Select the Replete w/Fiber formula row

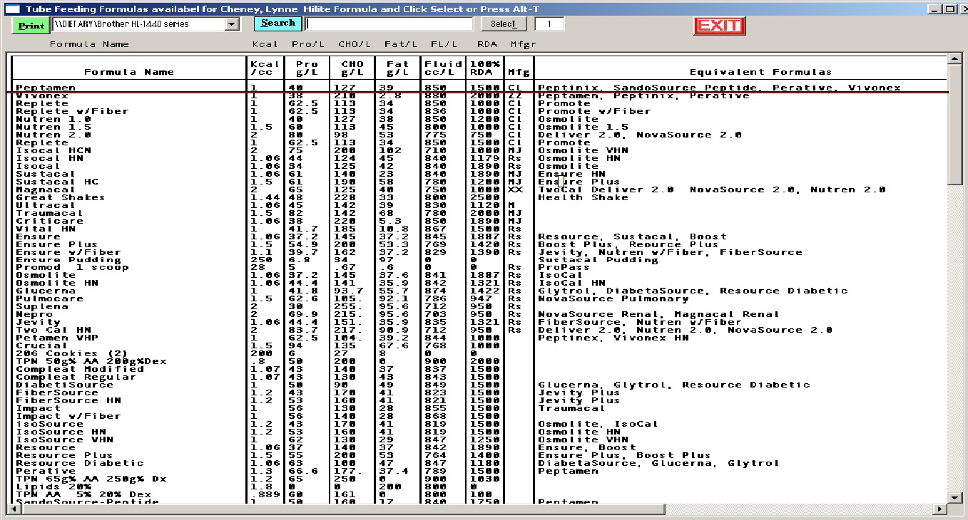click(x=479, y=111)
